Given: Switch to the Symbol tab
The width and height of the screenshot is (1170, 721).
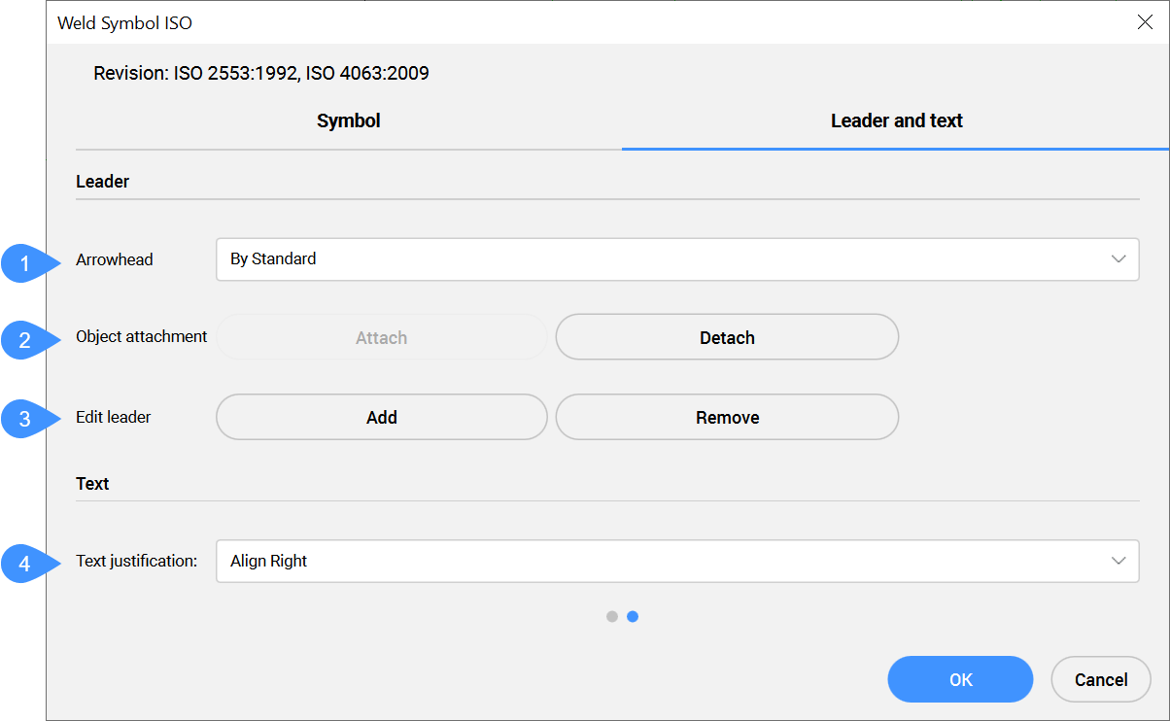Looking at the screenshot, I should tap(349, 121).
